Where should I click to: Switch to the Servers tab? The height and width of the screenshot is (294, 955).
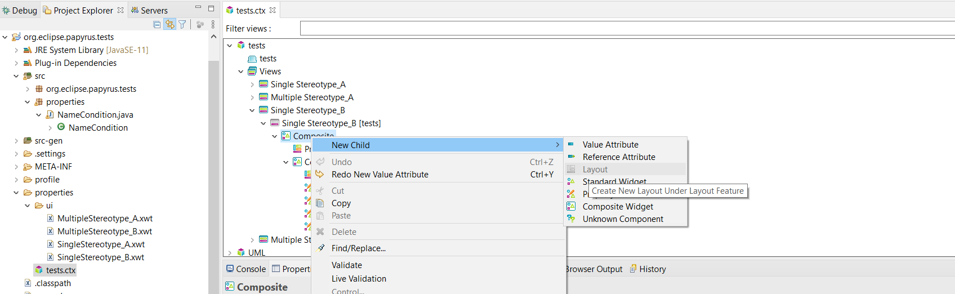(x=149, y=10)
